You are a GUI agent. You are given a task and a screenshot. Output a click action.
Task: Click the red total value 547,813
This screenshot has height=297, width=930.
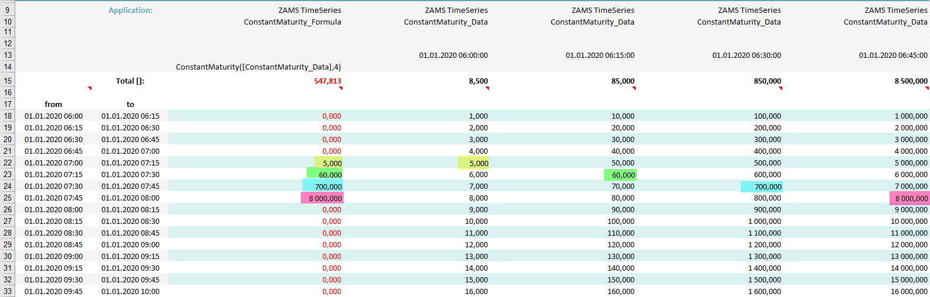pyautogui.click(x=327, y=81)
